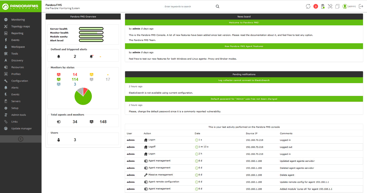This screenshot has height=193, width=367.
Task: Click the servers status icon in header
Action: coord(323,6)
